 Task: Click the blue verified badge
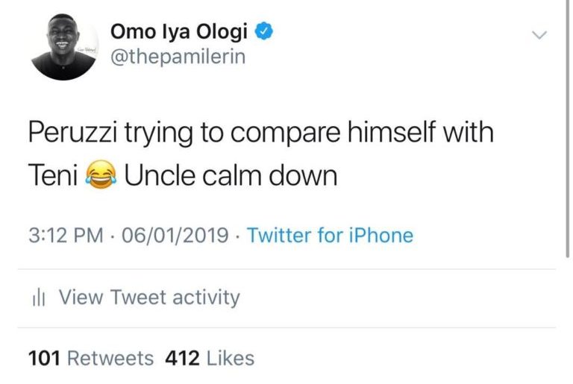point(265,31)
